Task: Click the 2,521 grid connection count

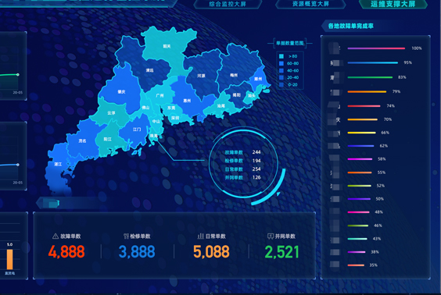Action: coord(281,252)
